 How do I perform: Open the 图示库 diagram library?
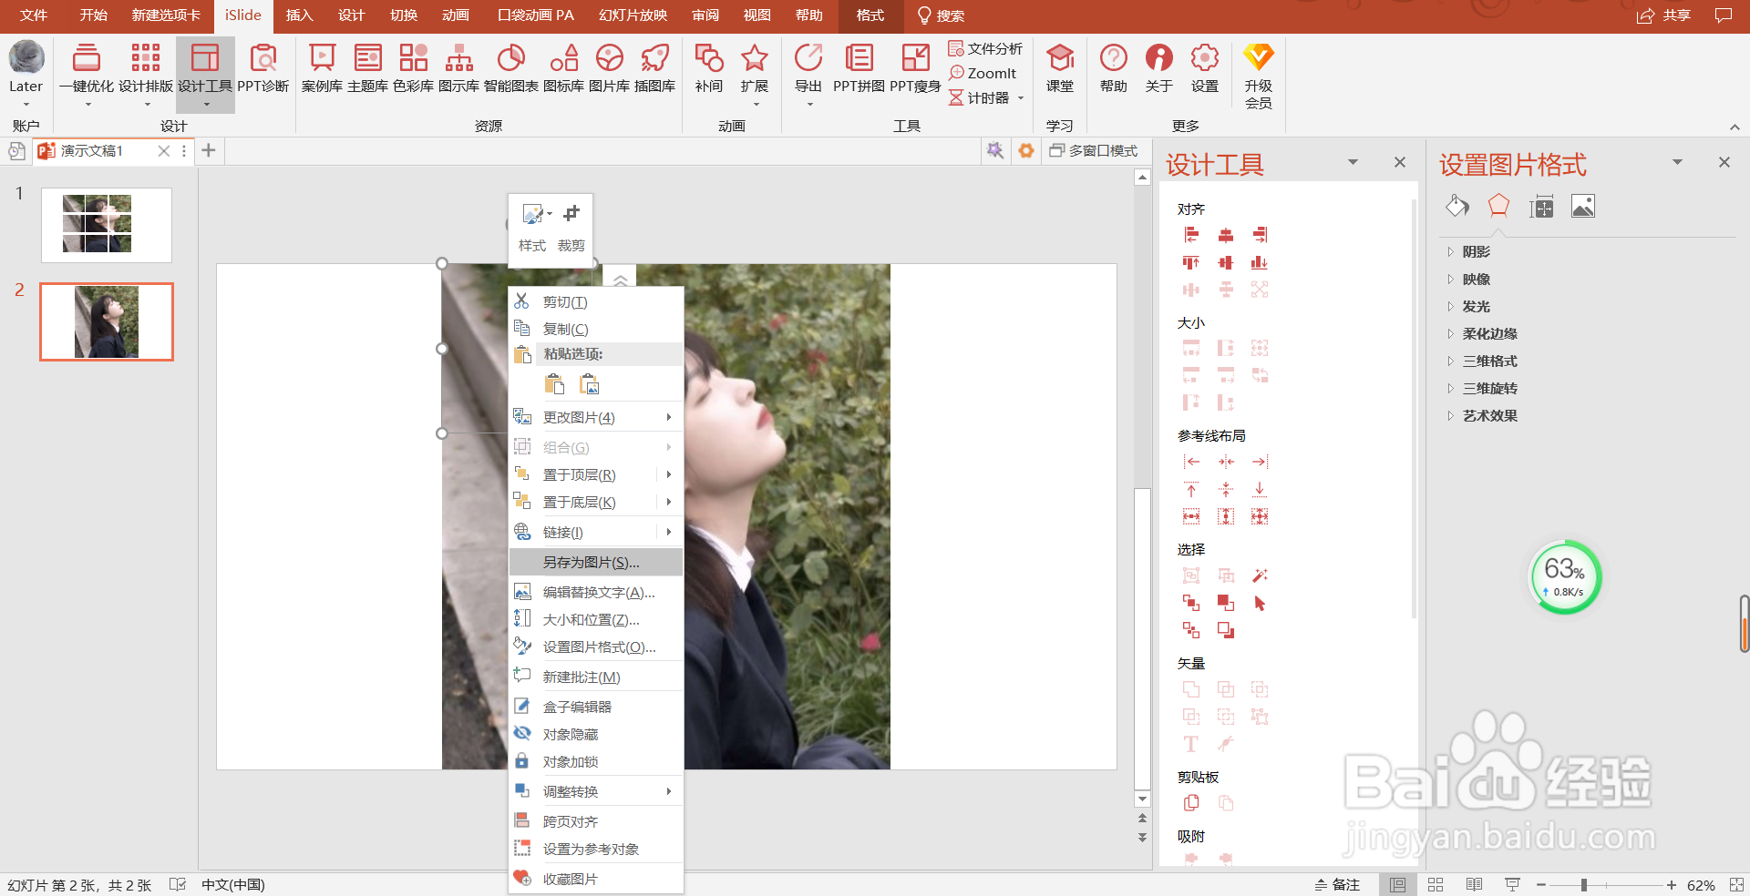pyautogui.click(x=458, y=68)
